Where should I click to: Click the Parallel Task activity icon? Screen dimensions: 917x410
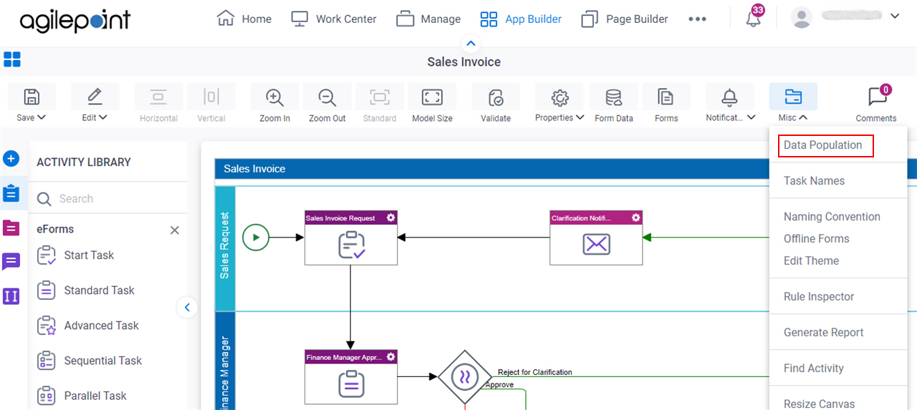pos(47,396)
